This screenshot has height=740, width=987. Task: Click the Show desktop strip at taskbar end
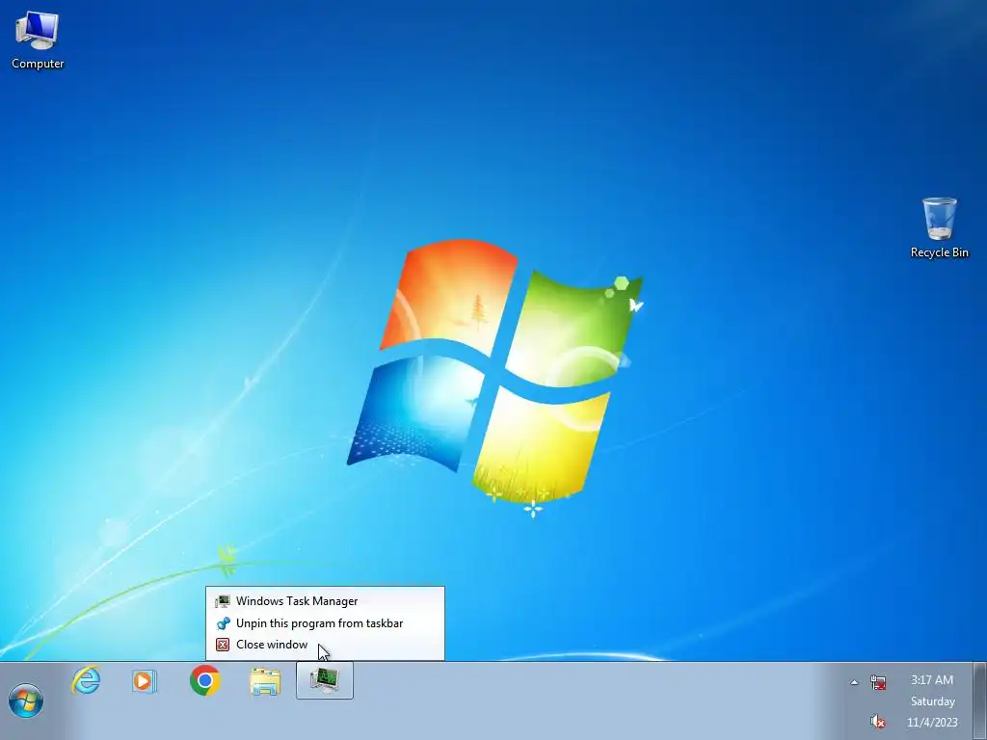pos(980,701)
